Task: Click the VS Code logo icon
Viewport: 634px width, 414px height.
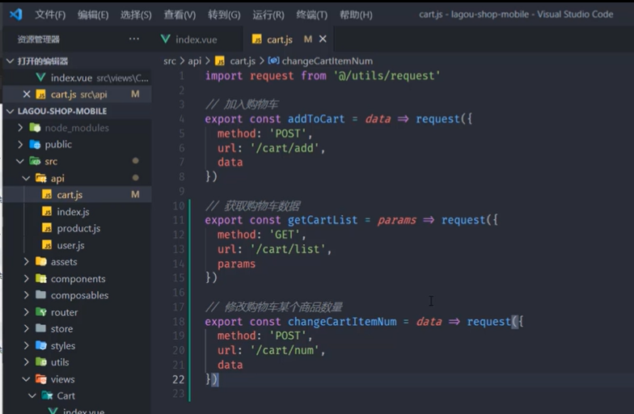Action: [16, 15]
